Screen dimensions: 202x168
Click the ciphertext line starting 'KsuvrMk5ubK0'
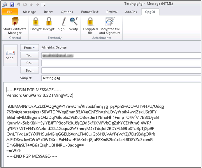79,123
